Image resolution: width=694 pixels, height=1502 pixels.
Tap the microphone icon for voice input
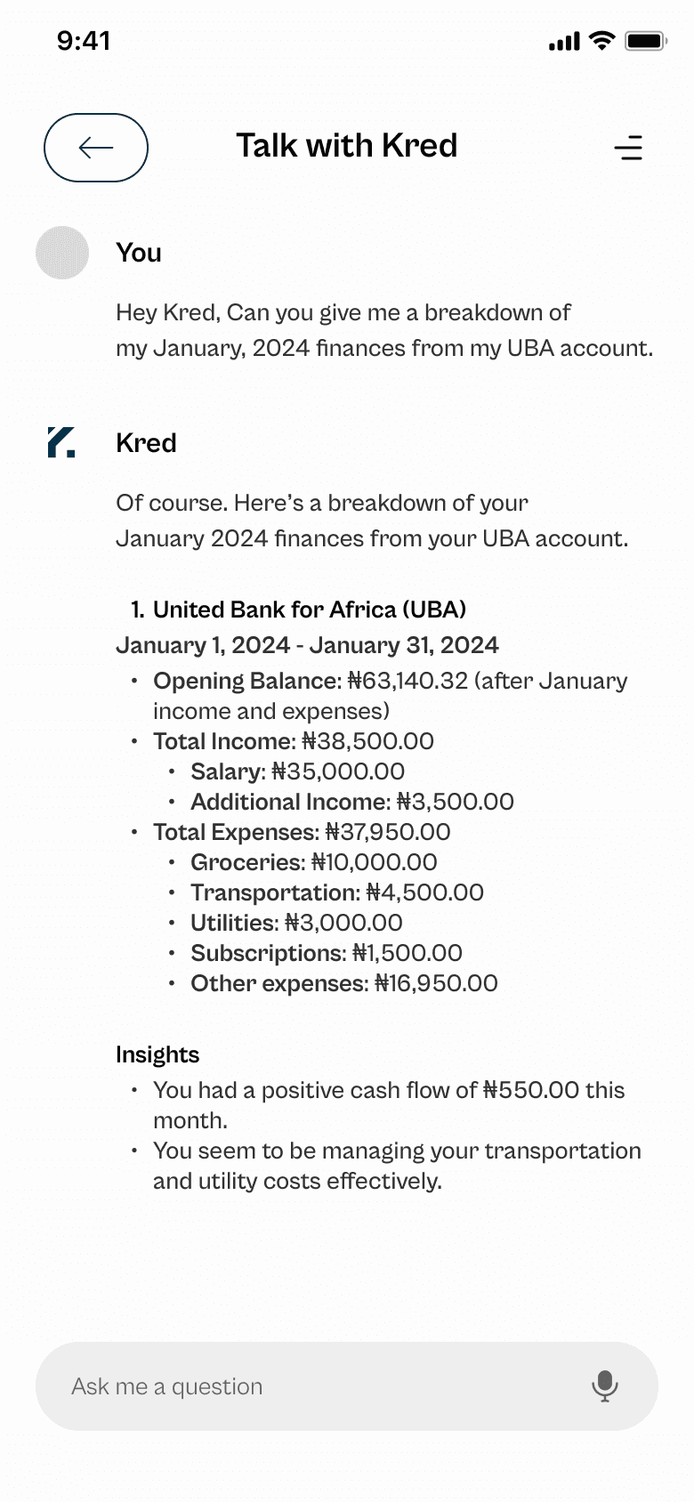pos(605,1385)
